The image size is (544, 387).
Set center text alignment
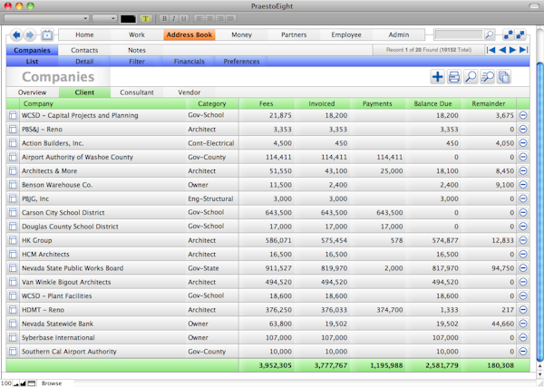click(210, 18)
